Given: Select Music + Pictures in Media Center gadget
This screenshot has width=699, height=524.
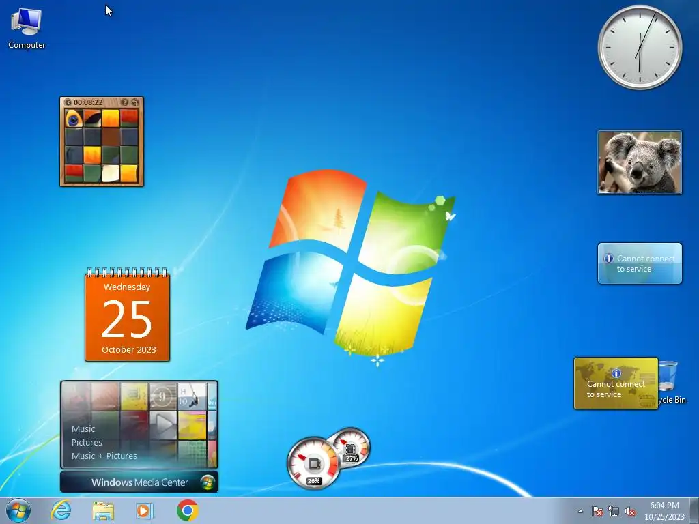Looking at the screenshot, I should pos(104,456).
